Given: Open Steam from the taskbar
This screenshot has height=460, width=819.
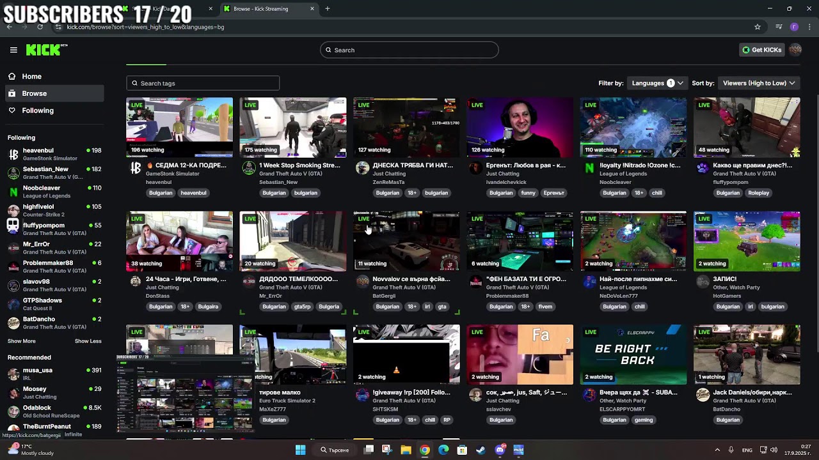Looking at the screenshot, I should click(x=481, y=450).
